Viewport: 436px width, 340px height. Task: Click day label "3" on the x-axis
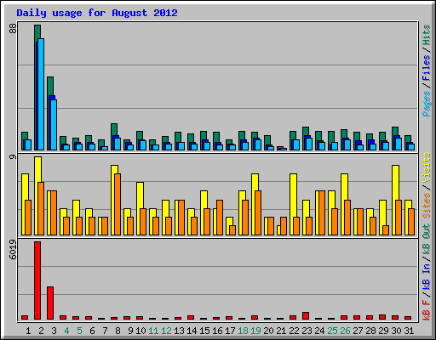54,331
